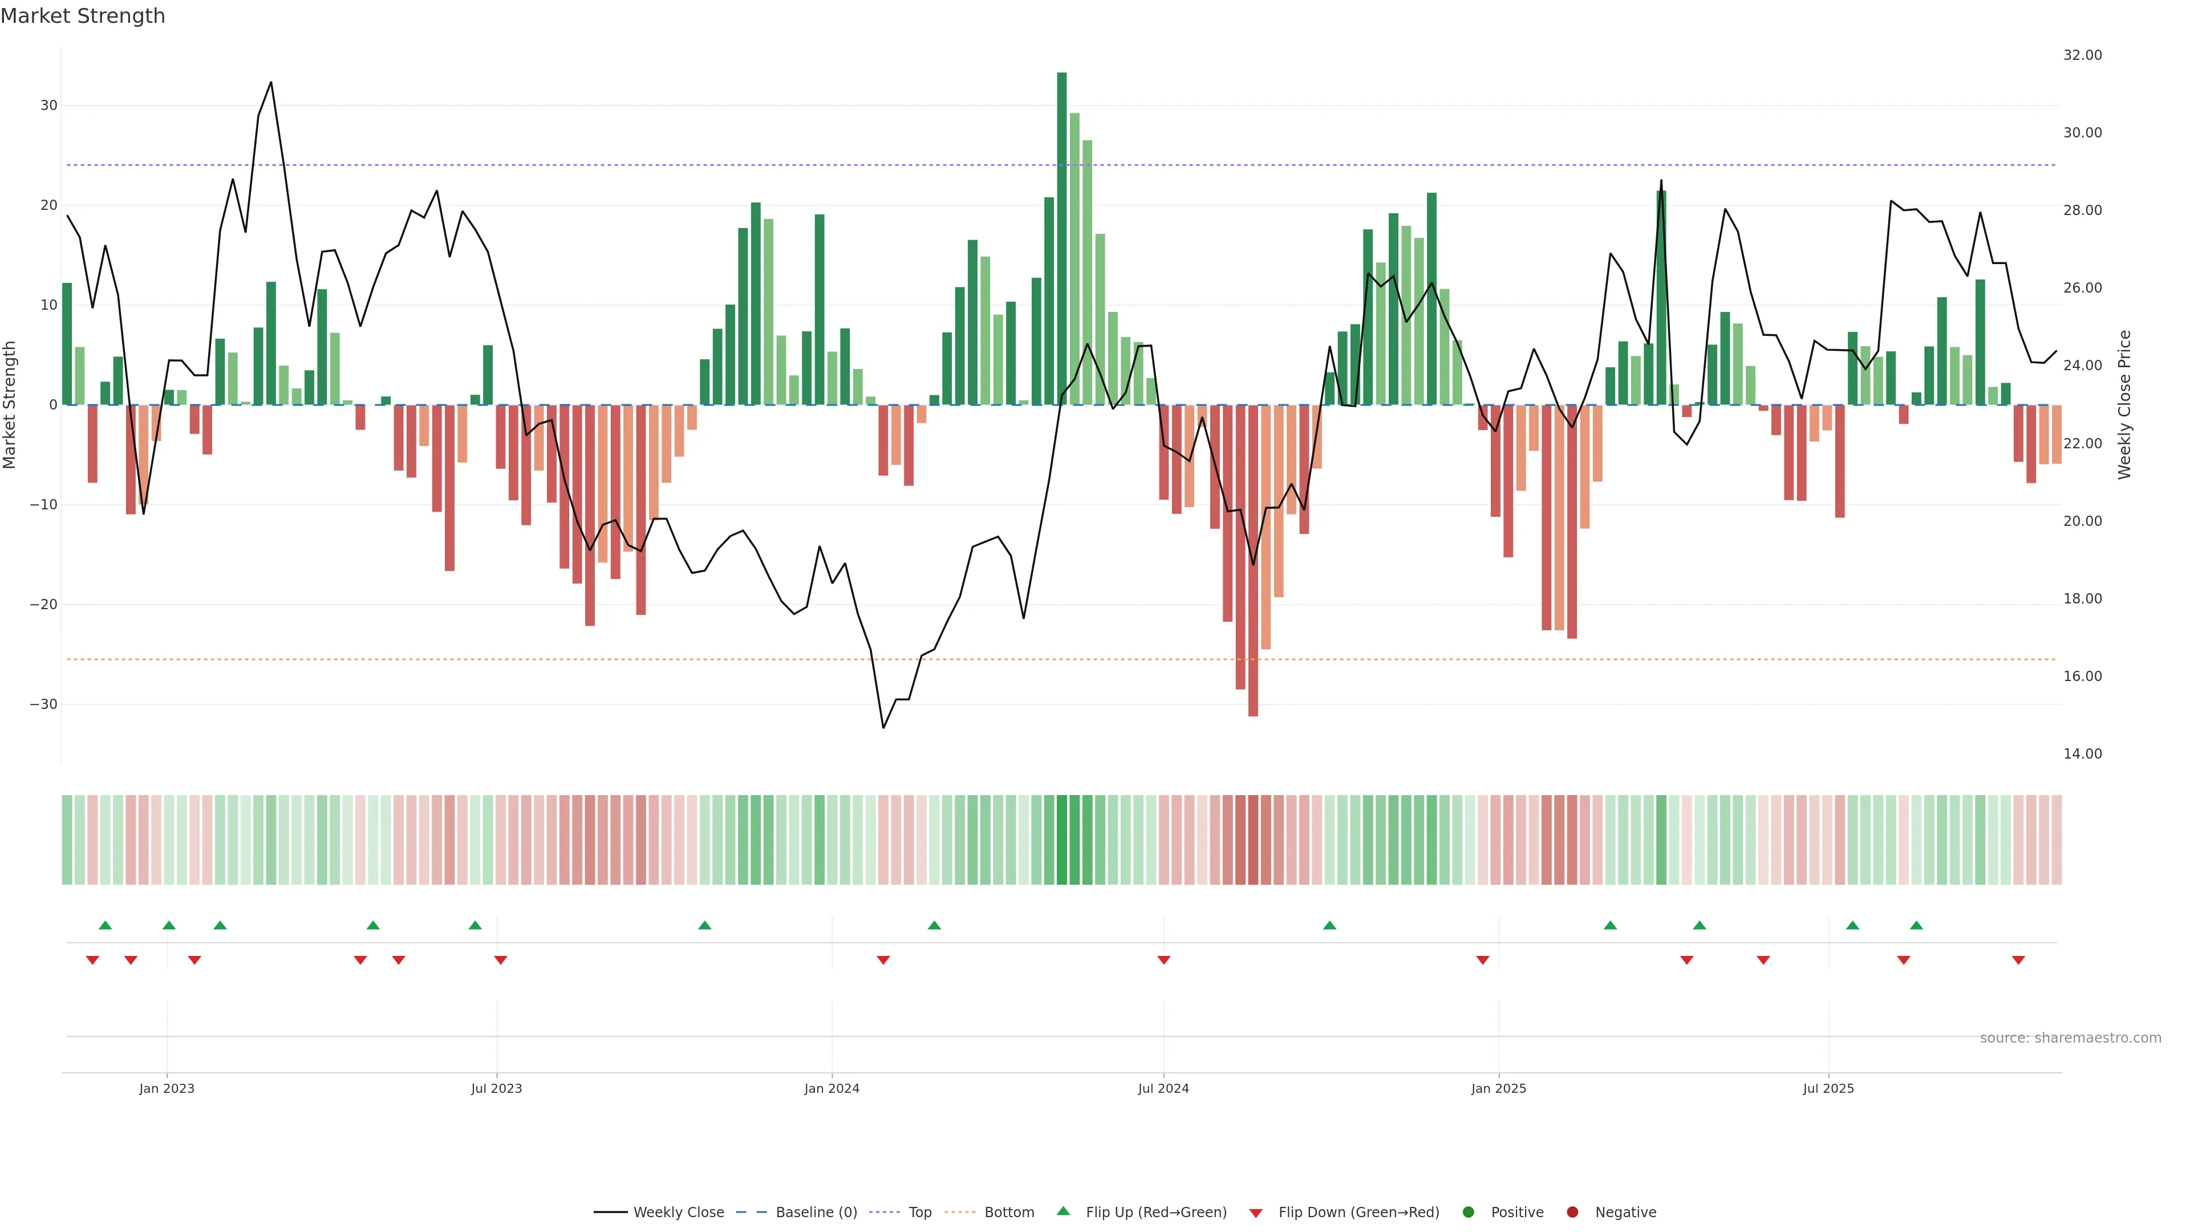The image size is (2190, 1232).
Task: Click the Positive green circle legend icon
Action: coord(1468,1213)
